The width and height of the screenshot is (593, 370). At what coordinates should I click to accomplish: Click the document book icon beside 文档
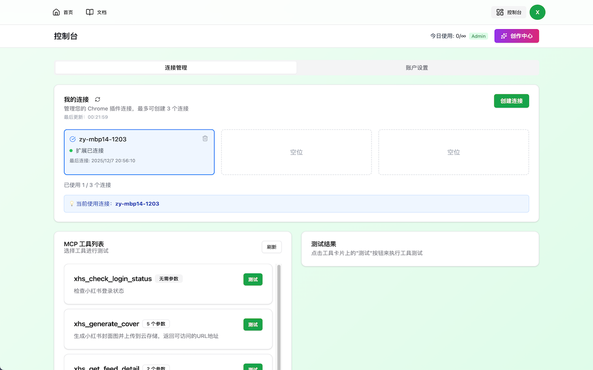click(89, 12)
